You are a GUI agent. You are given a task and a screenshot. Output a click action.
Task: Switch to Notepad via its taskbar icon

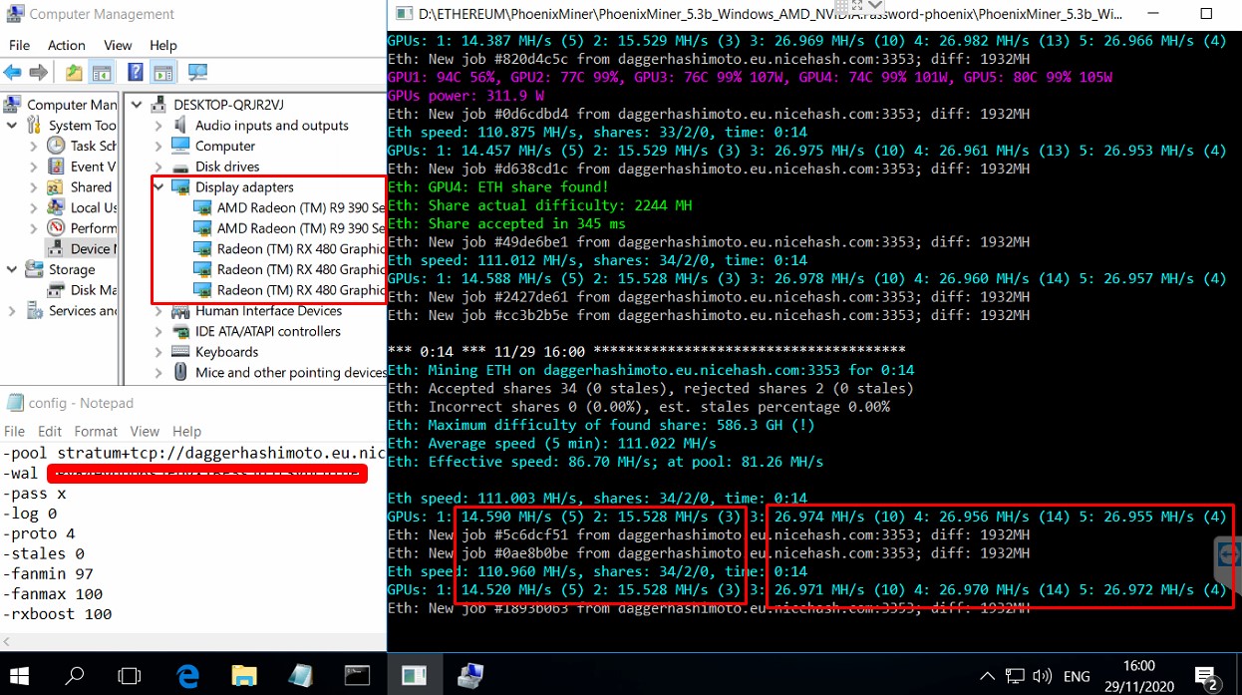pos(300,676)
